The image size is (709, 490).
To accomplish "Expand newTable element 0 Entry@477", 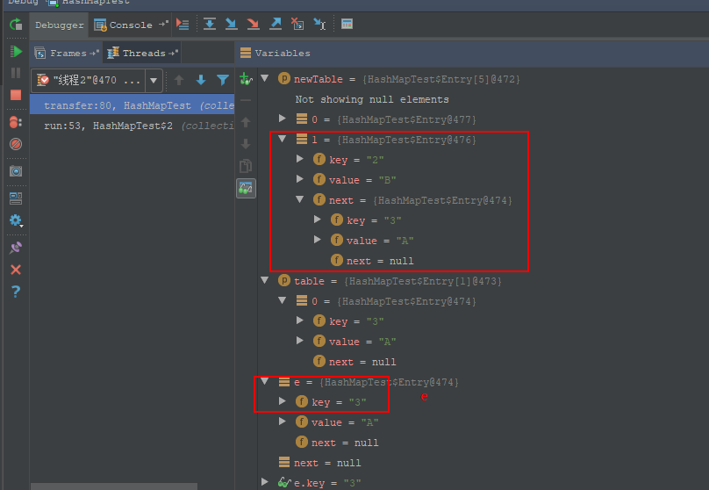I will pos(283,119).
